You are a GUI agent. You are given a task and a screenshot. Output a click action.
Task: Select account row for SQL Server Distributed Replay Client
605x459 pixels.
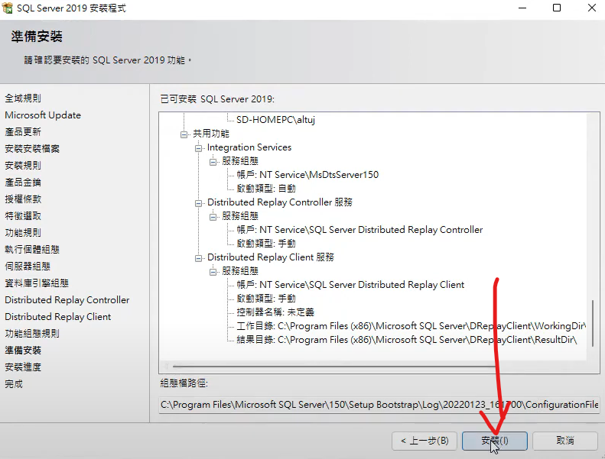pos(350,285)
